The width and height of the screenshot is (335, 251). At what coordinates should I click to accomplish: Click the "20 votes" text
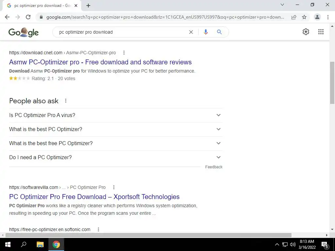click(x=66, y=78)
